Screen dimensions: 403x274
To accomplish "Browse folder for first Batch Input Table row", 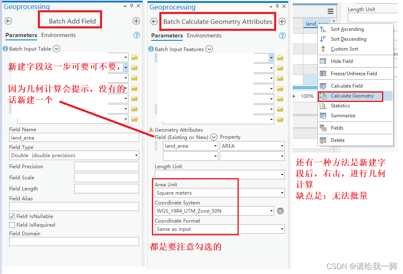I will click(x=135, y=58).
